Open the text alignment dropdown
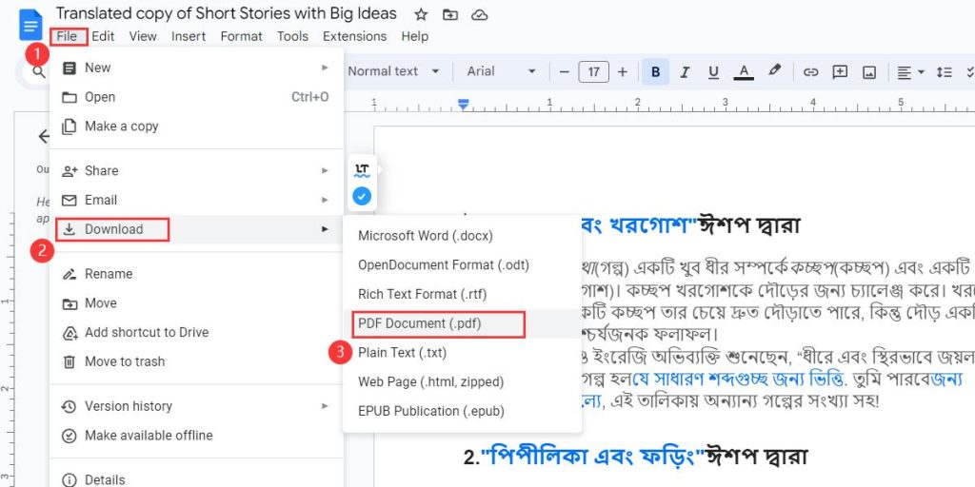The width and height of the screenshot is (975, 487). tap(911, 72)
